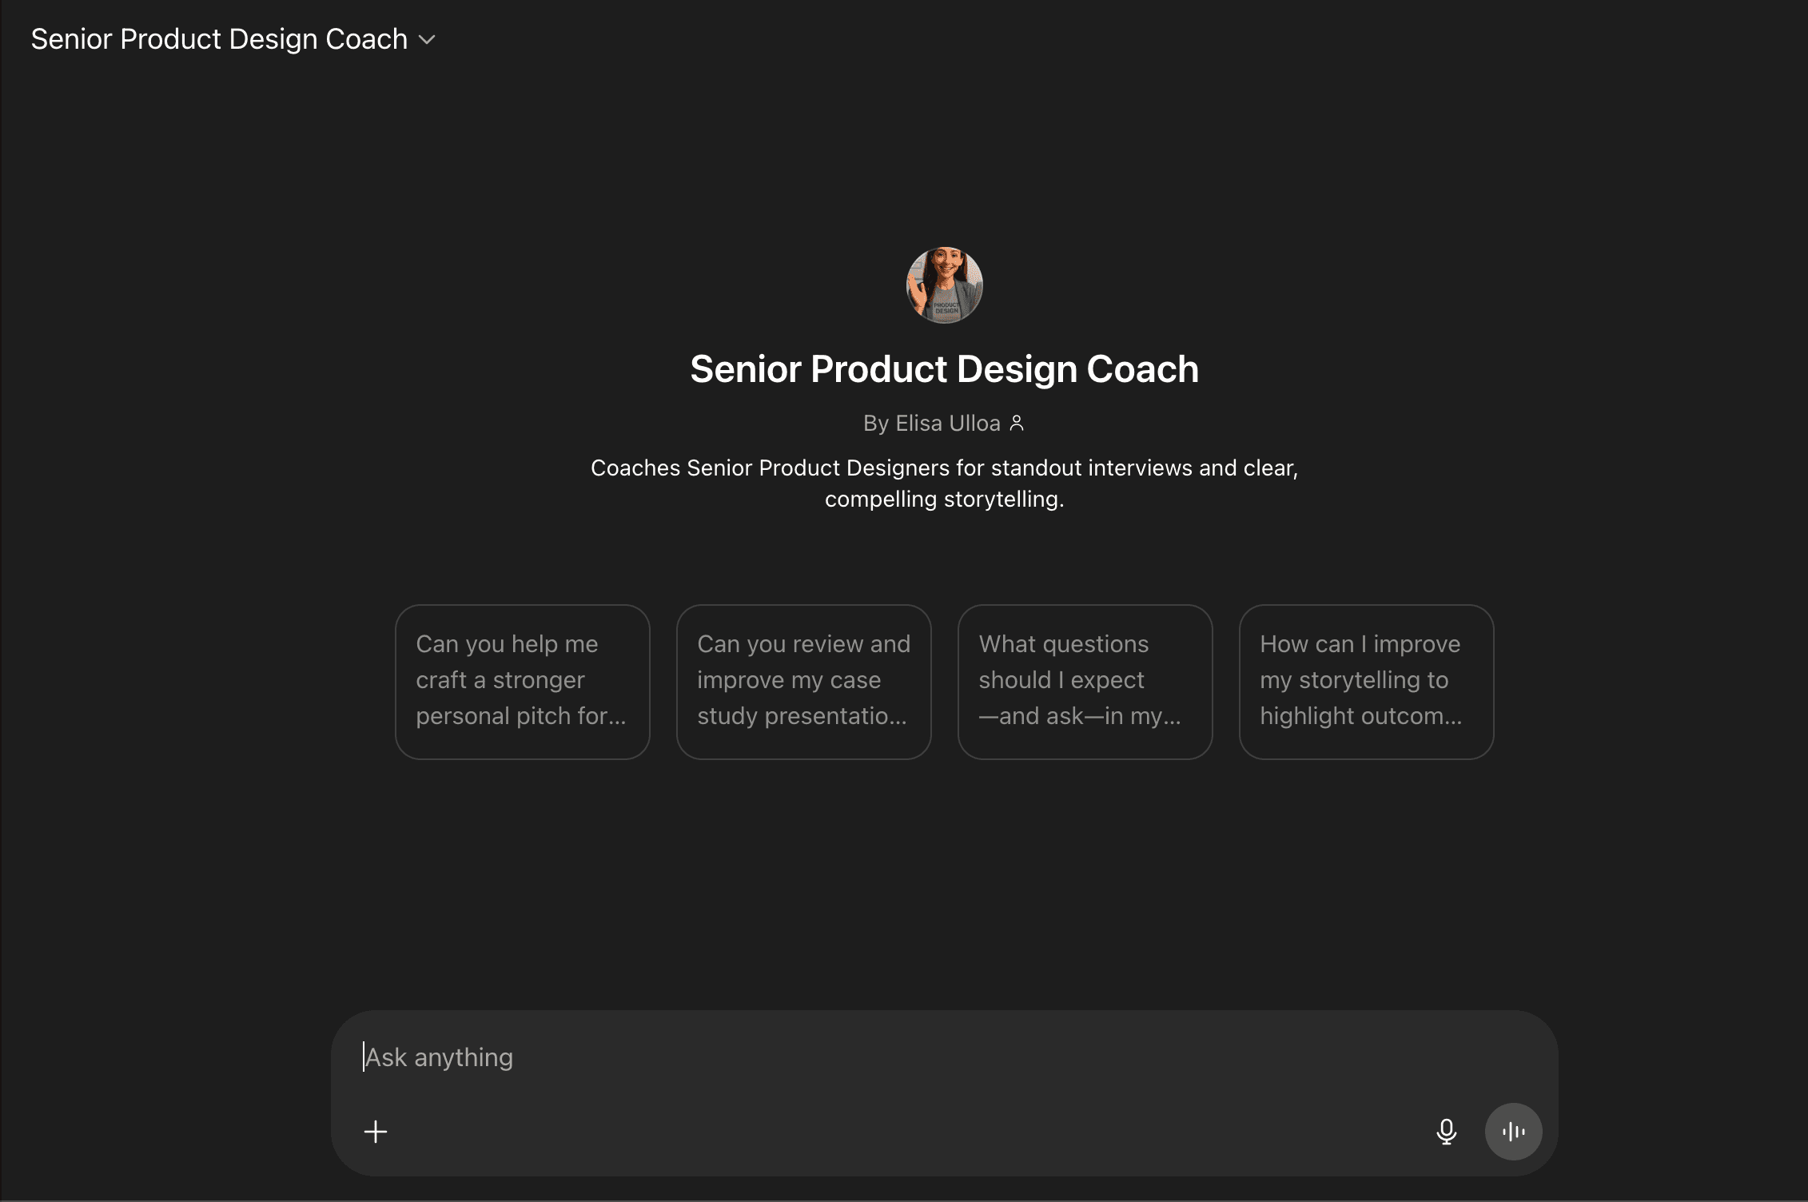The width and height of the screenshot is (1808, 1202).
Task: Launch voice mode with waveform button
Action: pyautogui.click(x=1513, y=1132)
